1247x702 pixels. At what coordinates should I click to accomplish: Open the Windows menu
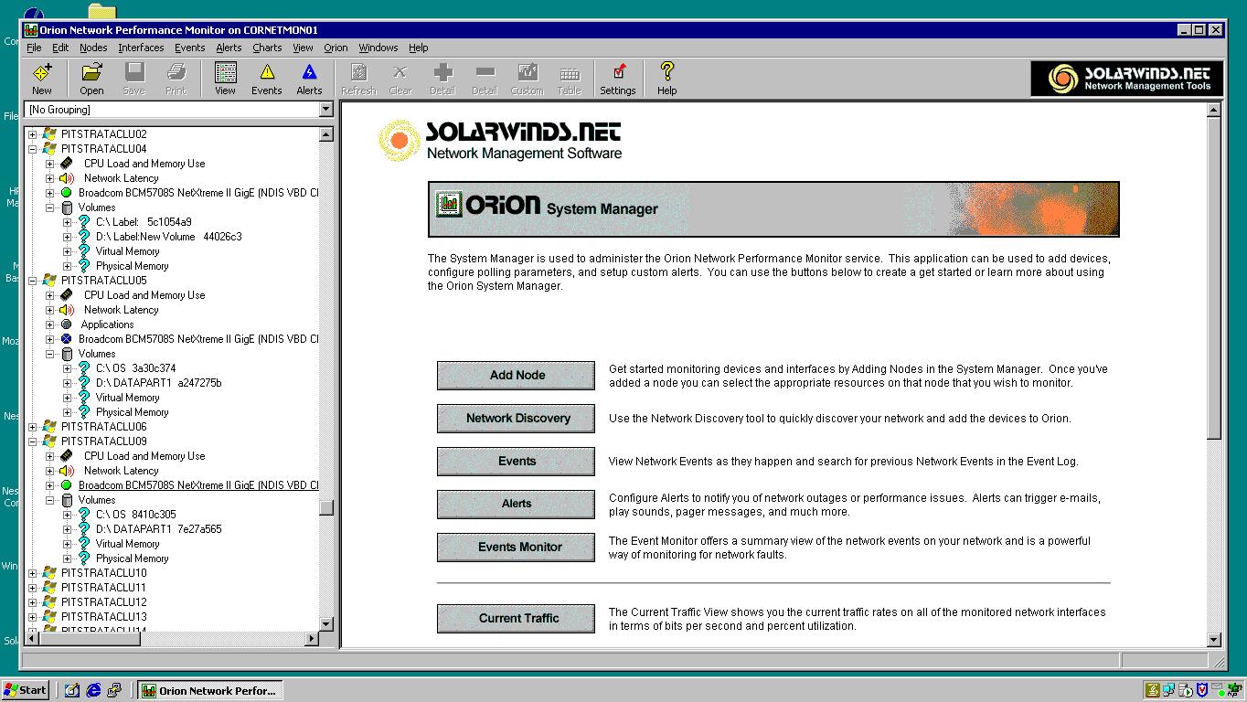click(378, 48)
